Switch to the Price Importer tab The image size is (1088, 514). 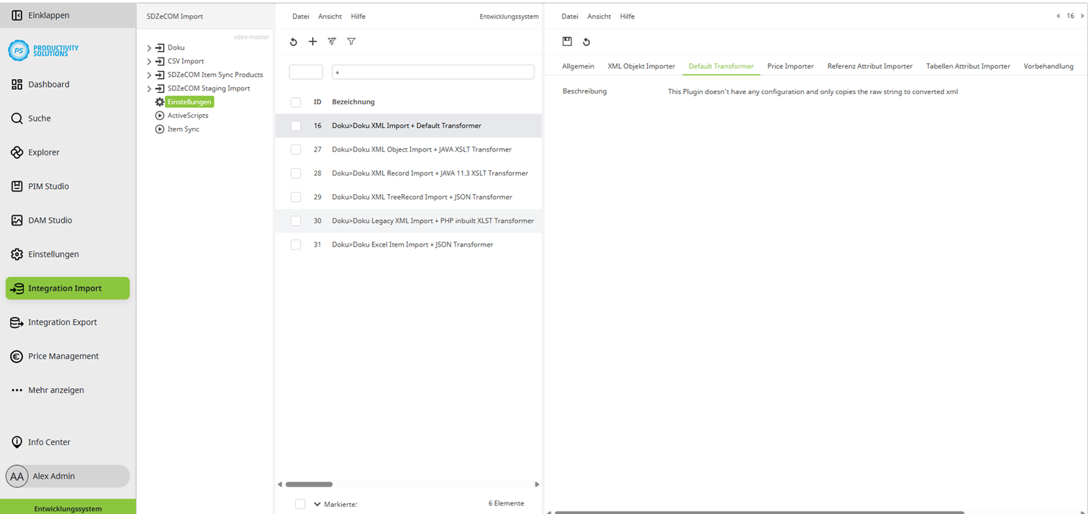point(790,65)
